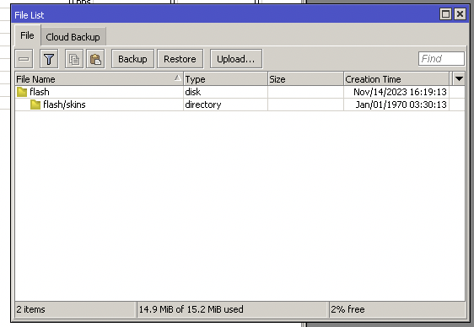Open the column chooser dropdown arrow
The height and width of the screenshot is (327, 474).
[459, 79]
